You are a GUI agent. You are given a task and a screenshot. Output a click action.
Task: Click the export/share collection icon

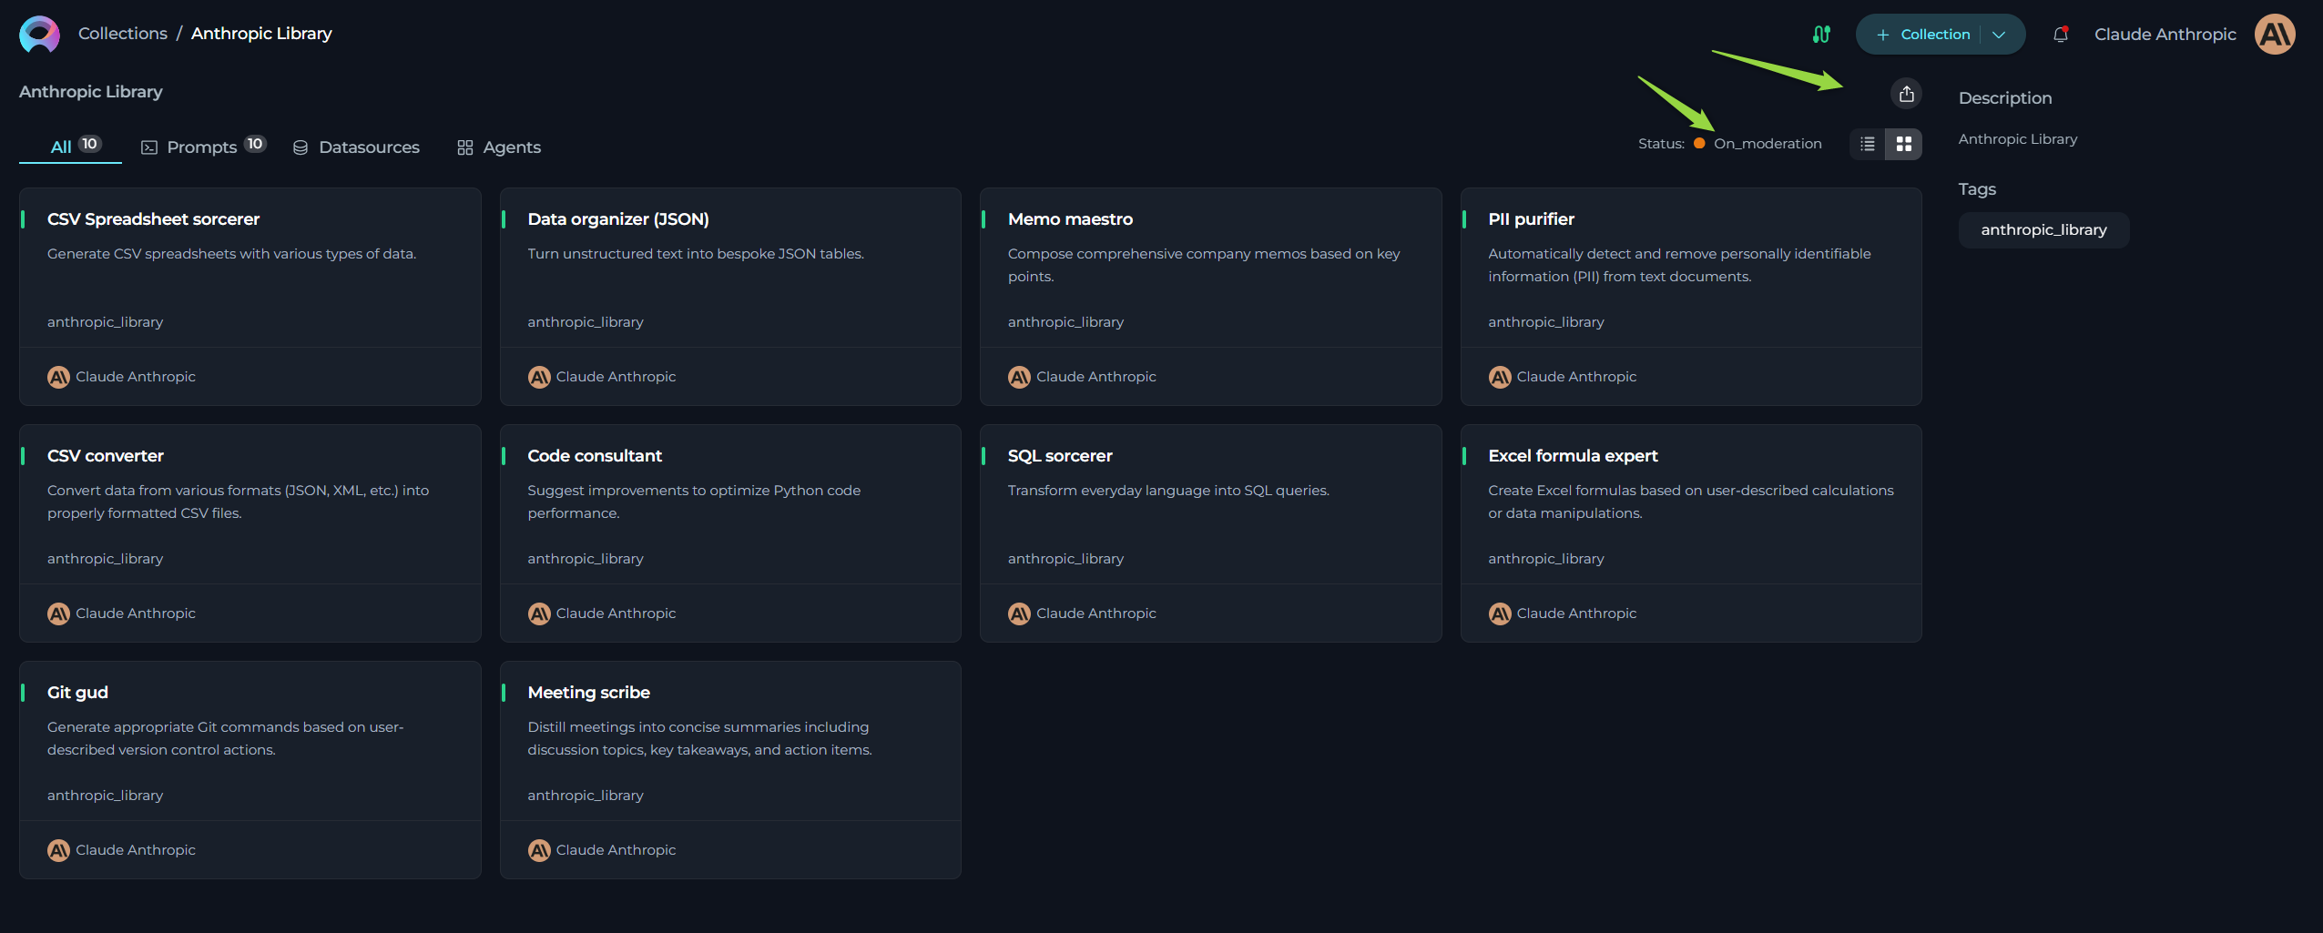1907,94
